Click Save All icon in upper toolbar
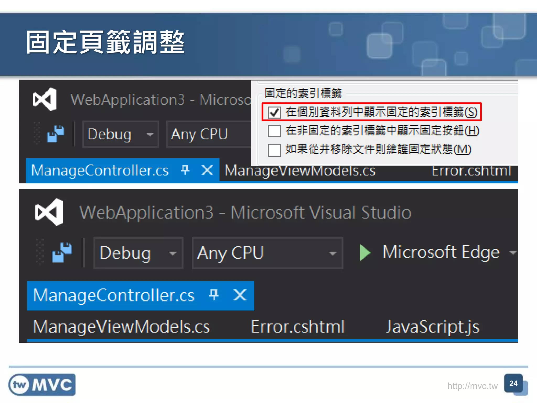This screenshot has width=537, height=403. (x=56, y=134)
